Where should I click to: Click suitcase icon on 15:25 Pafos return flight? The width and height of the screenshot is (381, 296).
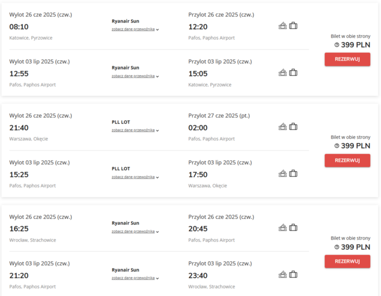(x=293, y=173)
